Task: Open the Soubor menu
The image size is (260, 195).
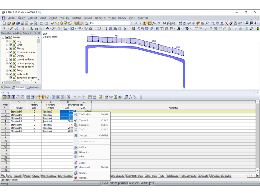Action: (x=11, y=18)
